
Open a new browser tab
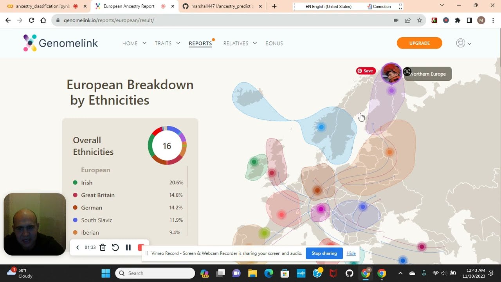point(274,6)
